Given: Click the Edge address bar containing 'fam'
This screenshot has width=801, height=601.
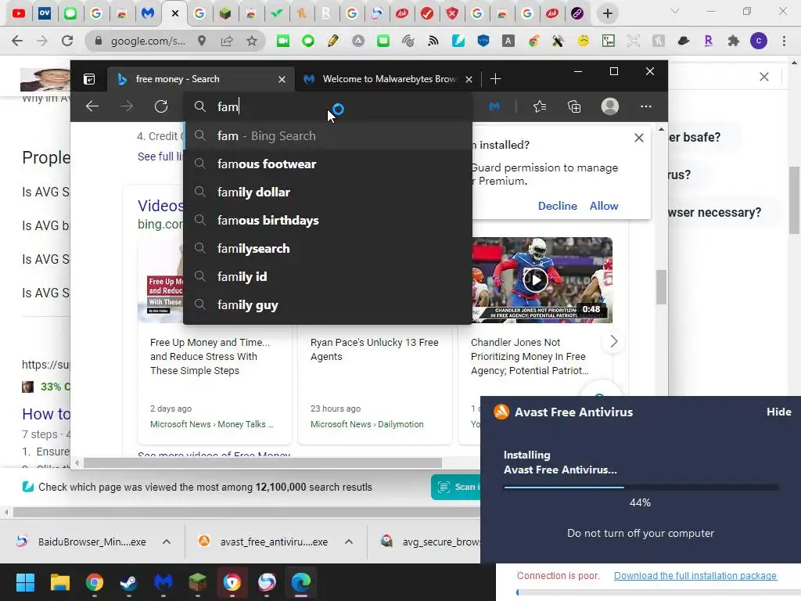Looking at the screenshot, I should click(x=328, y=106).
